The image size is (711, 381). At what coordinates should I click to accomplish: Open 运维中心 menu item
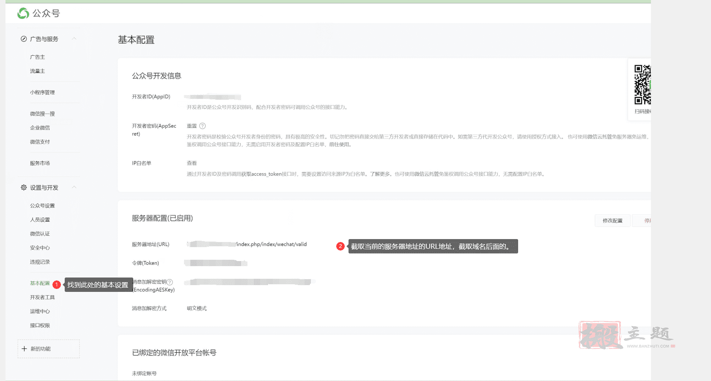(x=40, y=311)
